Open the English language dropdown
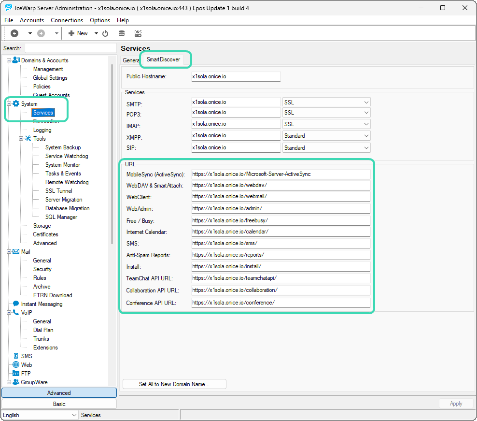Viewport: 477px width, 421px height. (x=40, y=415)
